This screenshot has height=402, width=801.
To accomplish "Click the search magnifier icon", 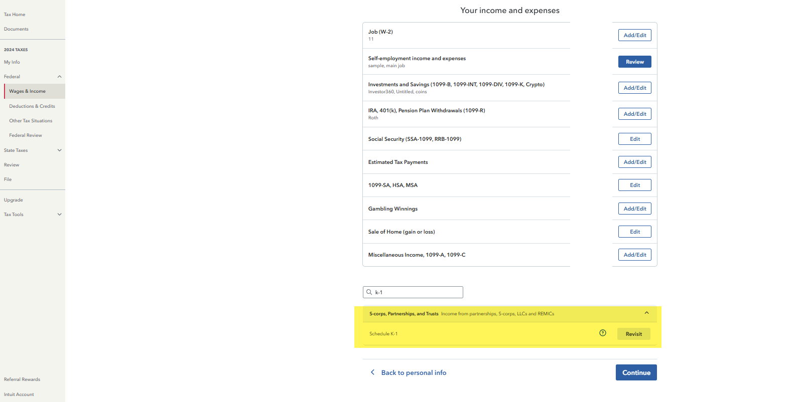I will point(369,292).
